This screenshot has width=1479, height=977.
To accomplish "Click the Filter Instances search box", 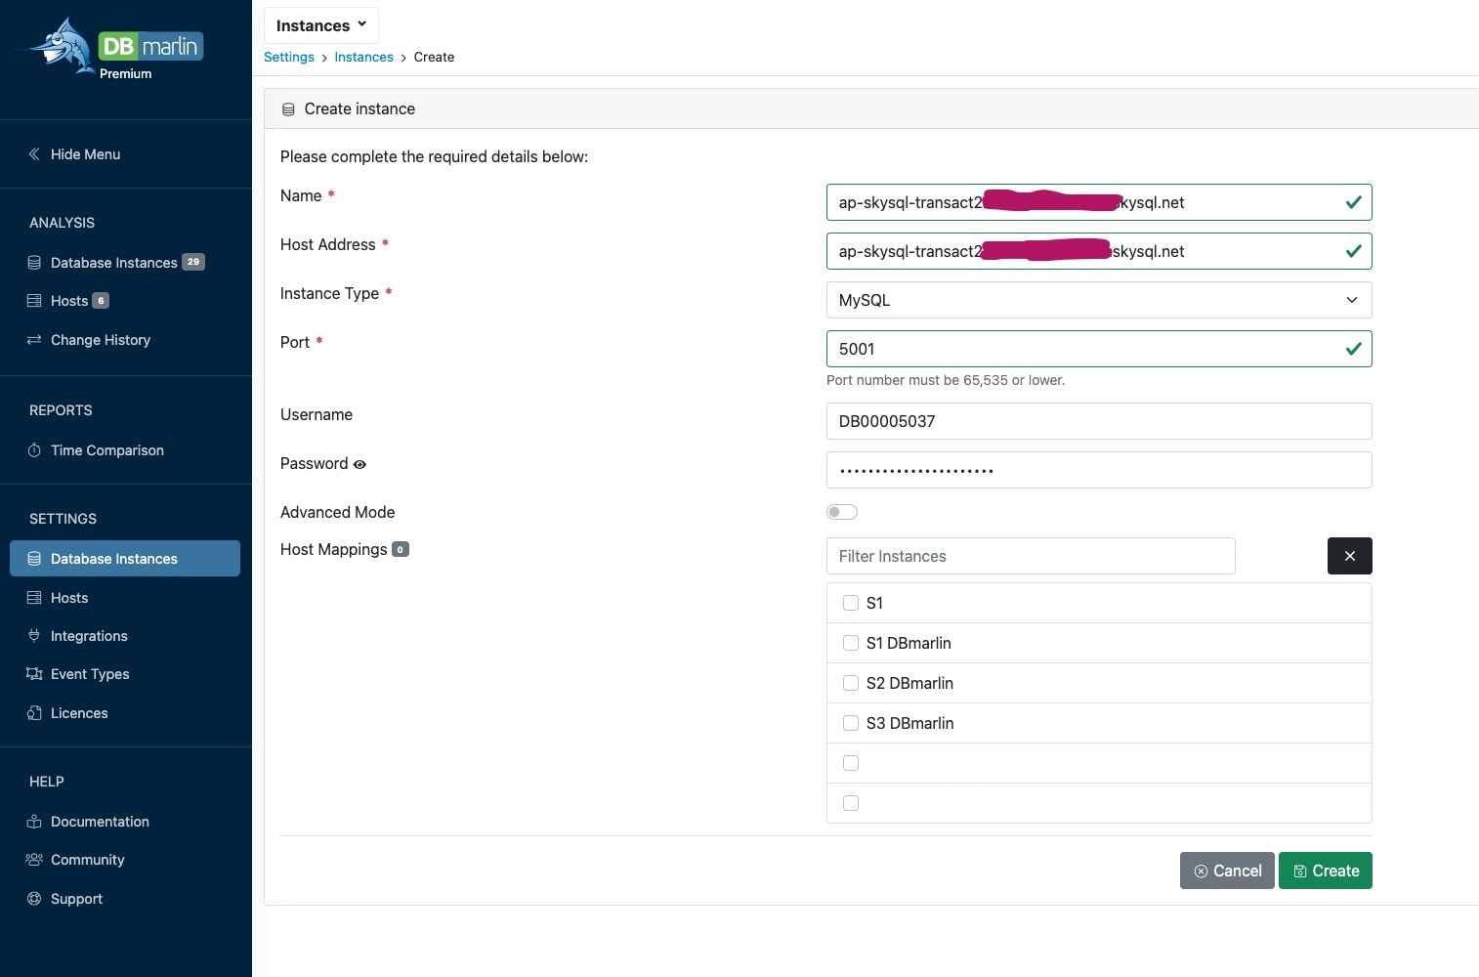I will 1031,556.
